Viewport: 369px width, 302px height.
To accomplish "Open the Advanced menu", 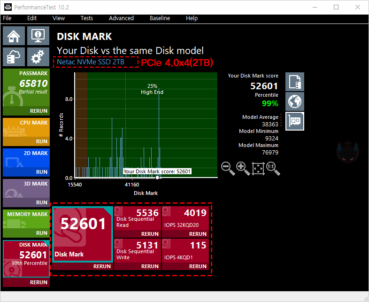I will [x=121, y=18].
